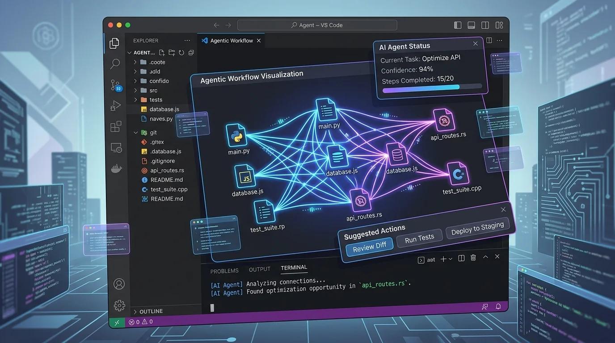Select the aet terminal label

click(x=431, y=260)
